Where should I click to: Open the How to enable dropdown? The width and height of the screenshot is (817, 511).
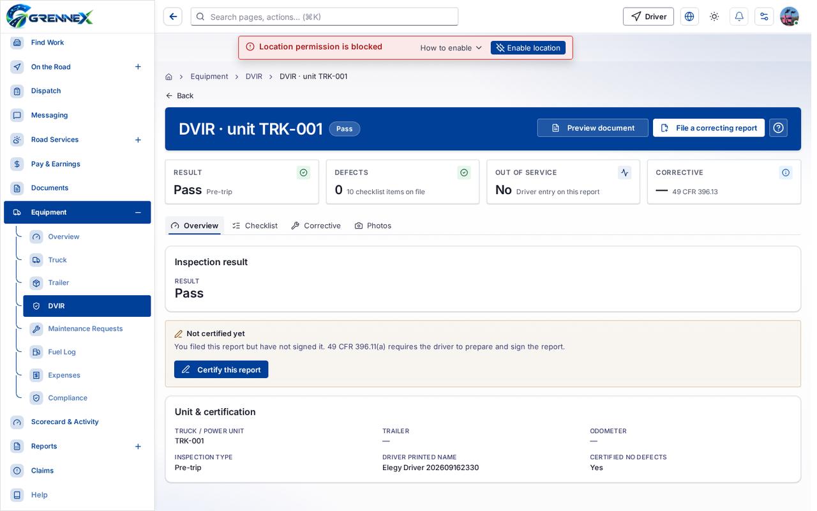451,48
